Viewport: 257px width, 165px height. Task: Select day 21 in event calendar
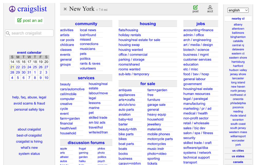pos(12,67)
